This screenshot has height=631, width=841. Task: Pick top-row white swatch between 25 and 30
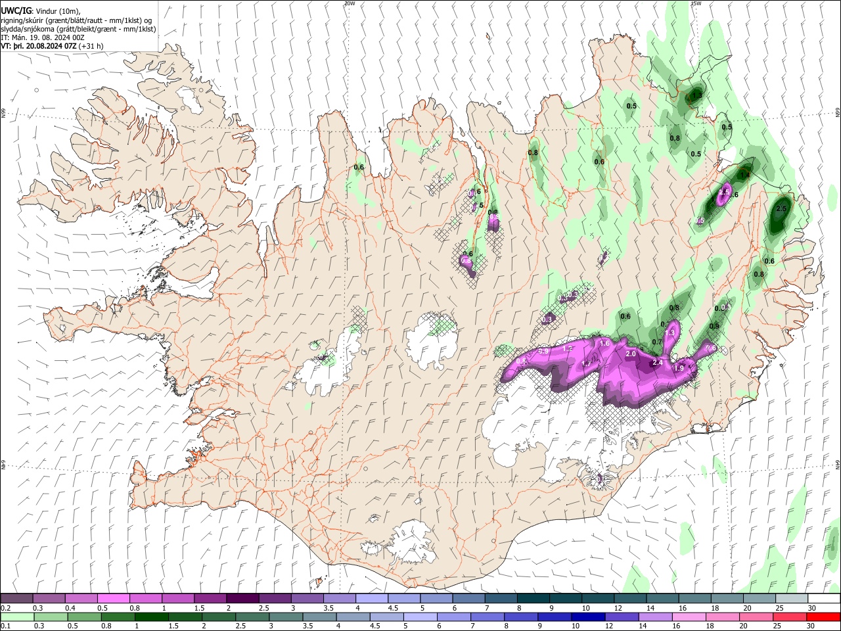coord(791,598)
